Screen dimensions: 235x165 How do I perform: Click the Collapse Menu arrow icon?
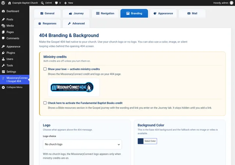point(3,87)
